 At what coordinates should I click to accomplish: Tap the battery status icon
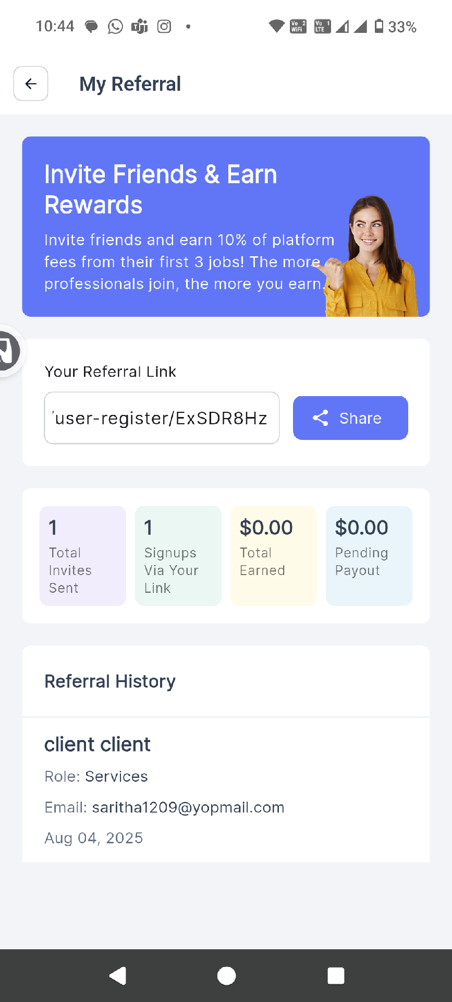(379, 26)
